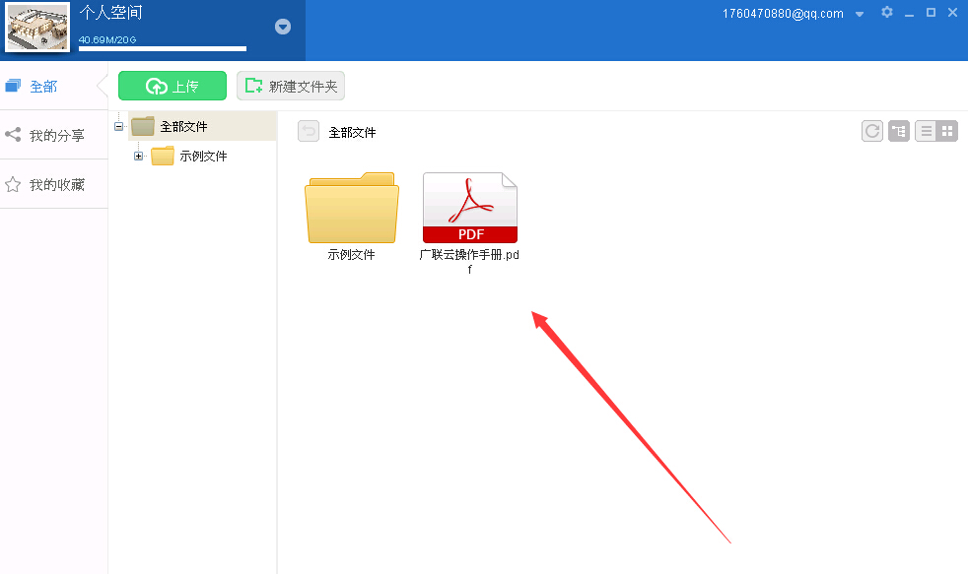
Task: Open the settings gear in title bar
Action: coord(886,13)
